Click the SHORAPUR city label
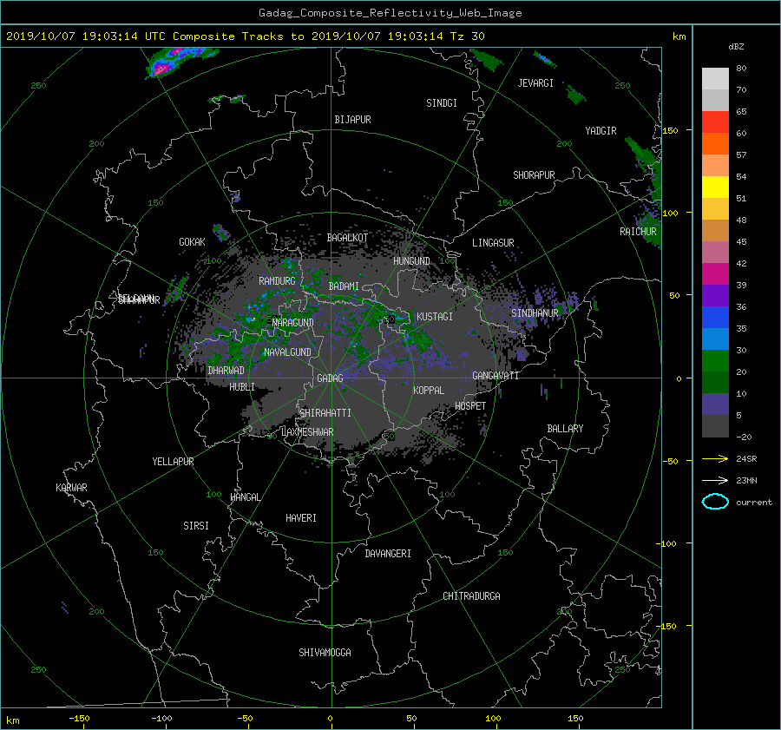Viewport: 781px width, 730px height. [534, 175]
